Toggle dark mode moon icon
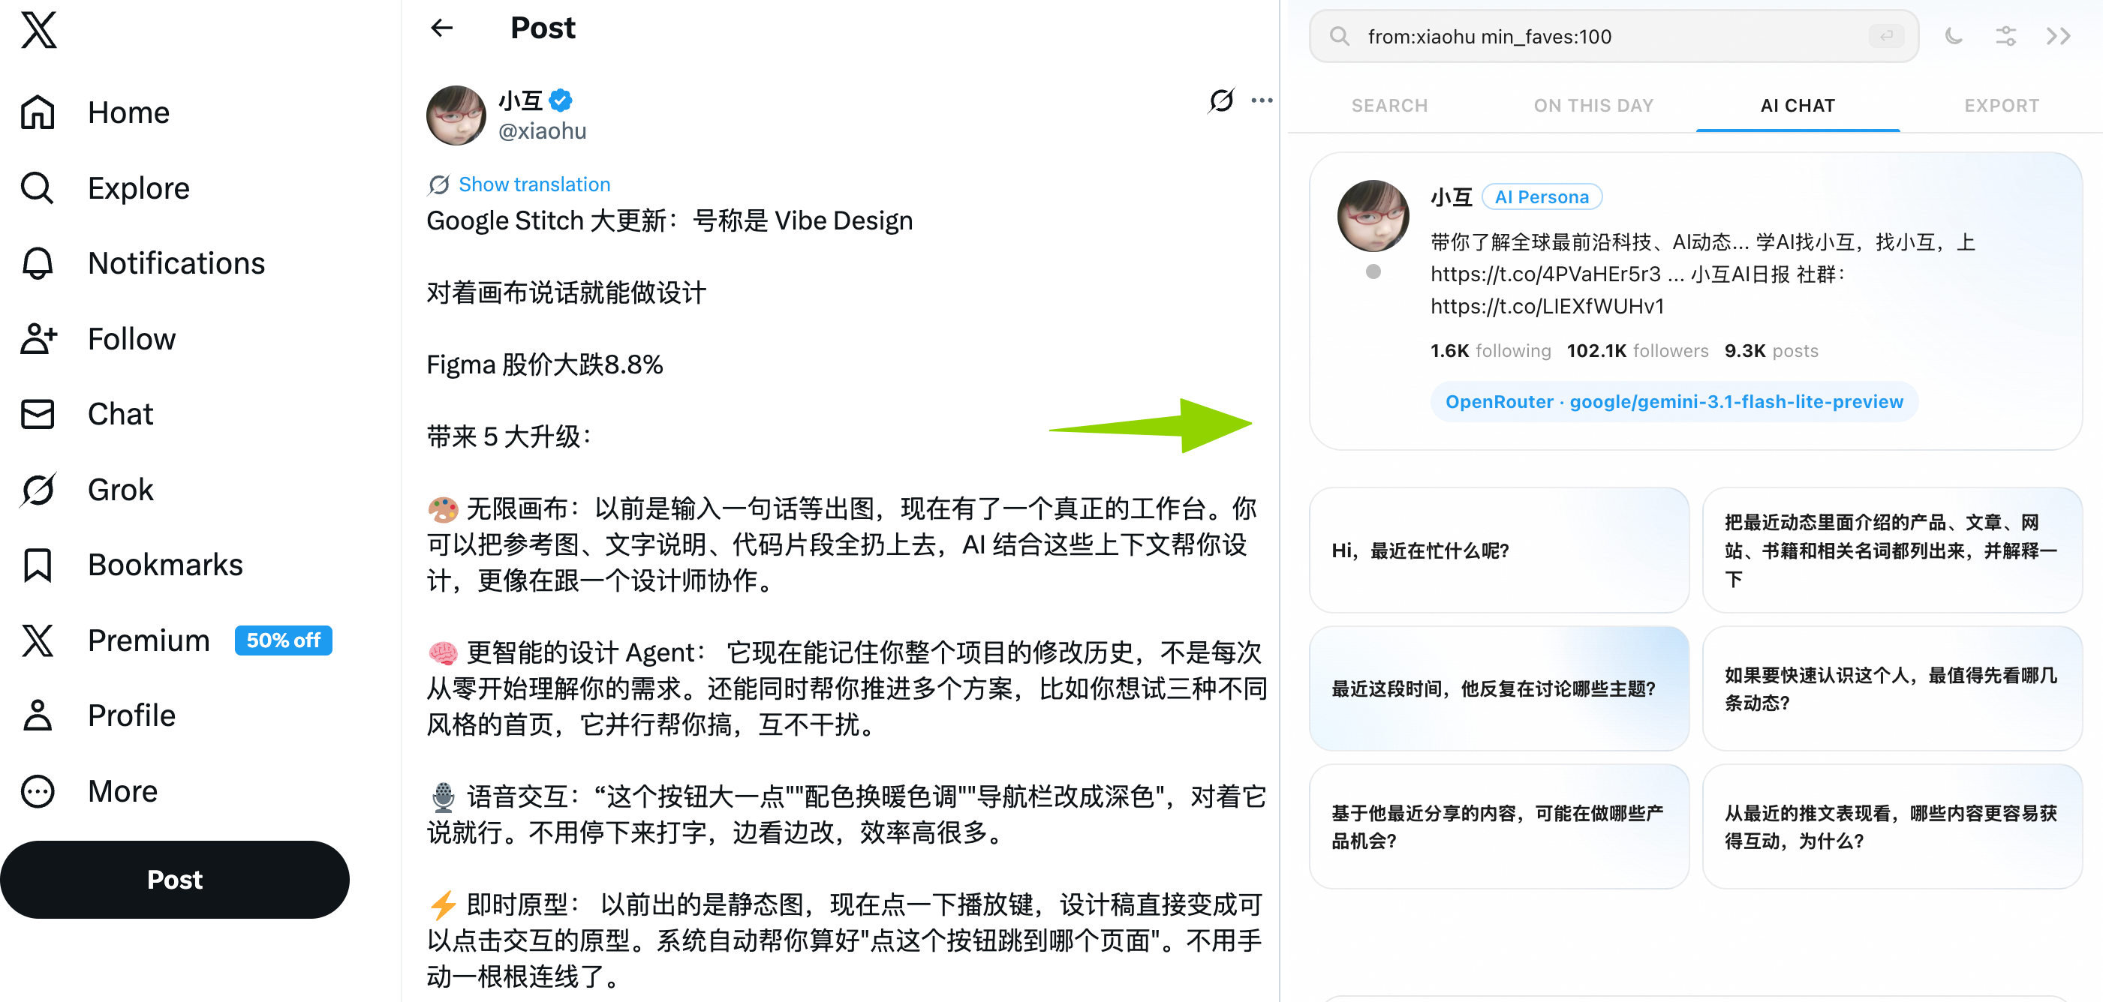The height and width of the screenshot is (1002, 2103). pyautogui.click(x=1953, y=36)
